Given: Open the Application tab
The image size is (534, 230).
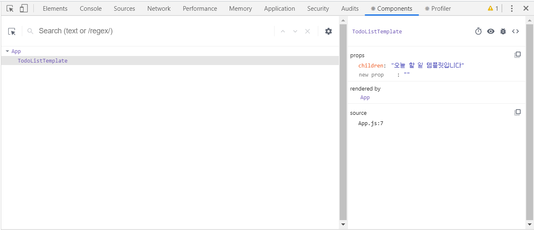Looking at the screenshot, I should (x=280, y=8).
